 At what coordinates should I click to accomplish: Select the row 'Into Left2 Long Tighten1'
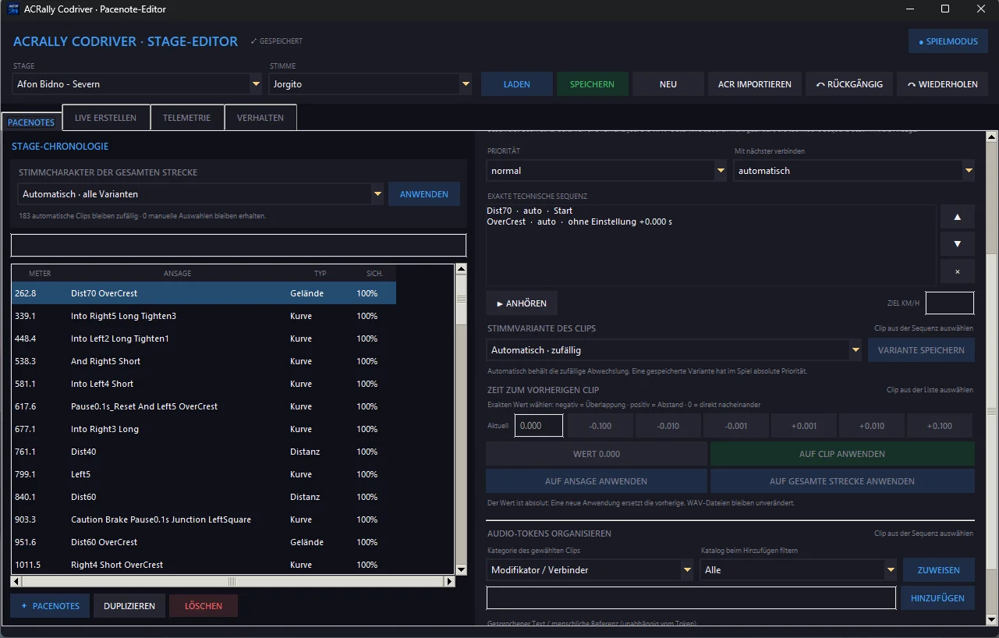[204, 338]
